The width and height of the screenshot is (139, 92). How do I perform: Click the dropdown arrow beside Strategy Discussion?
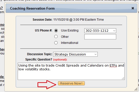click(95, 54)
